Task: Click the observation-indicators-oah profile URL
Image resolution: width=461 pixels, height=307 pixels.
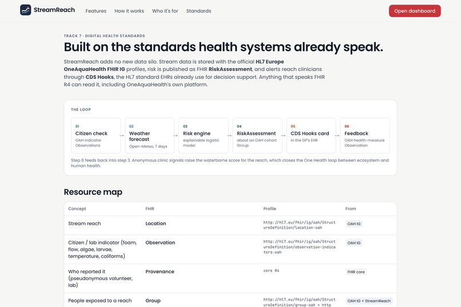Action: (x=299, y=247)
